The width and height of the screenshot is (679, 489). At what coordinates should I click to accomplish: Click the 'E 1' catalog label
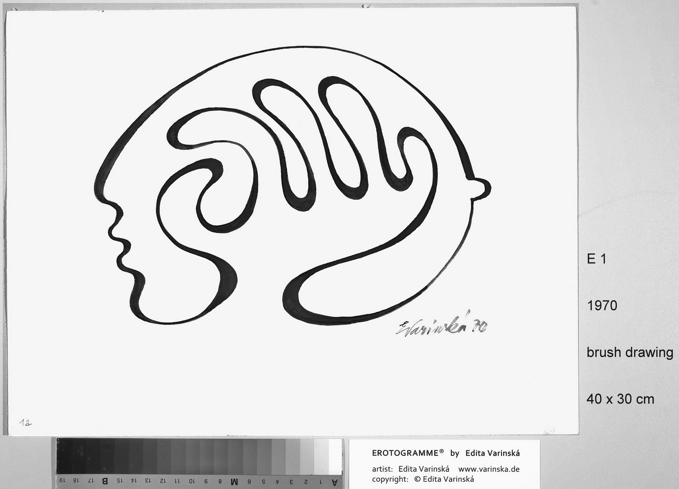click(x=596, y=259)
